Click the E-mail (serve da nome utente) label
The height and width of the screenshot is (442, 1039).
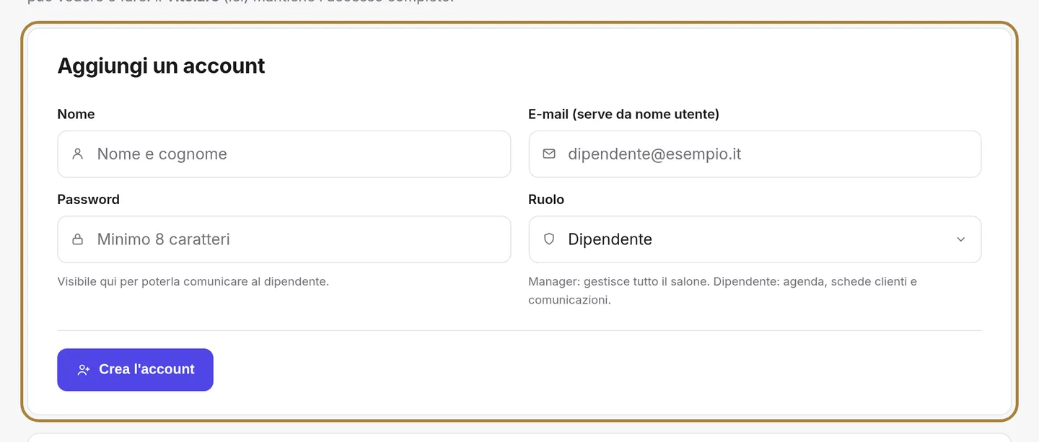click(x=623, y=114)
